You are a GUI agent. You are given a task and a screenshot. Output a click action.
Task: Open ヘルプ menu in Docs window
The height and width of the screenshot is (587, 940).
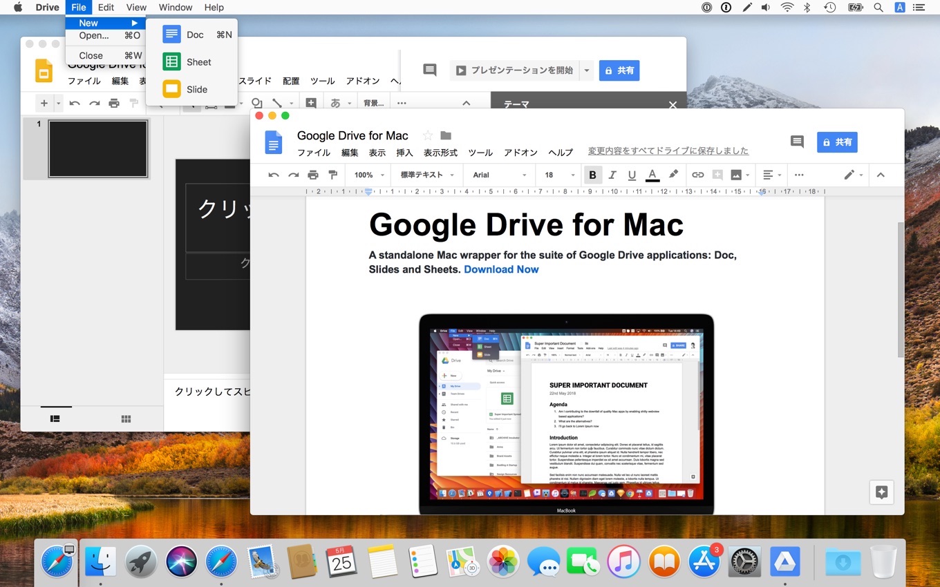[561, 153]
